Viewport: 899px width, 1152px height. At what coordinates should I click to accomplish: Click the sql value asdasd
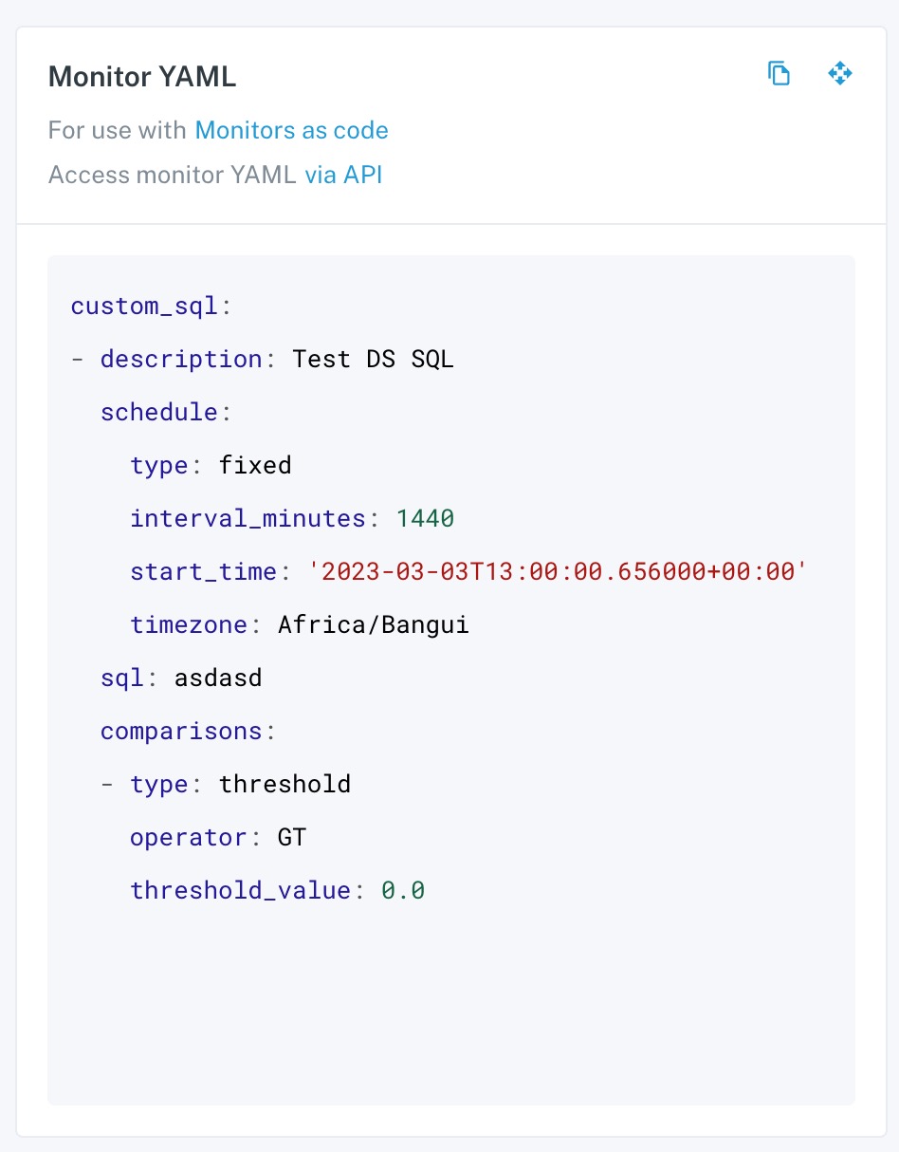click(218, 678)
